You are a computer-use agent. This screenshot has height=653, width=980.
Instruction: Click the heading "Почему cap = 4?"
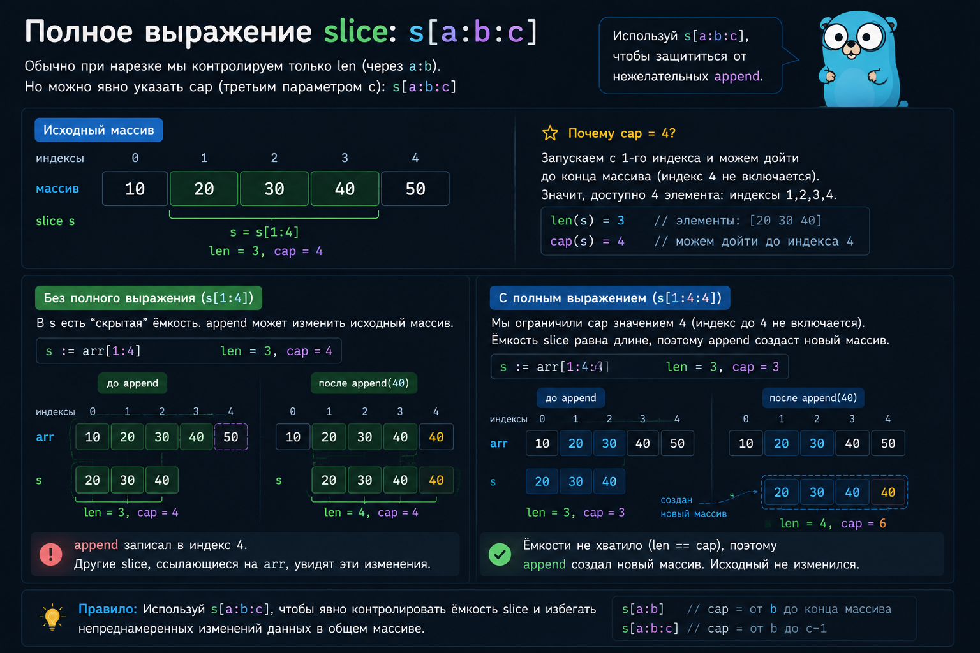coord(621,133)
